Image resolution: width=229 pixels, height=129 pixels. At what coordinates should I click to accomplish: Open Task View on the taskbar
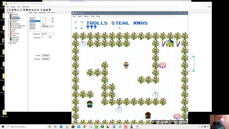pyautogui.click(x=55, y=126)
